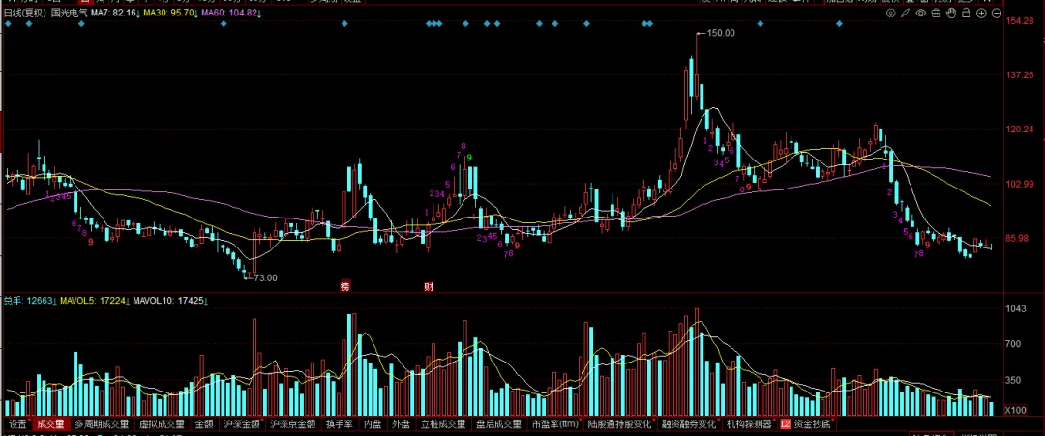The height and width of the screenshot is (436, 1045).
Task: Select the hand pan tool icon
Action: point(951,13)
